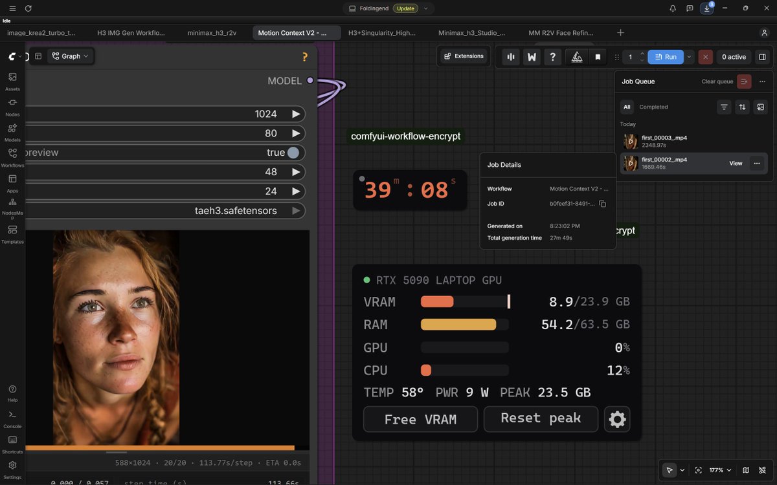Screen dimensions: 777x485
Task: Switch to Minimax_h3_Studio tab
Action: tap(471, 32)
